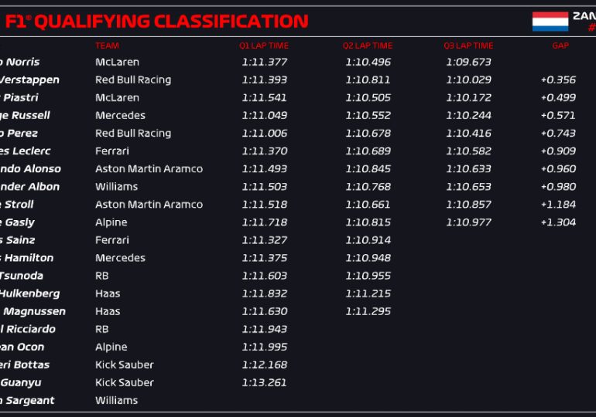Select Russell's Q1 time 1:11.049

point(264,115)
